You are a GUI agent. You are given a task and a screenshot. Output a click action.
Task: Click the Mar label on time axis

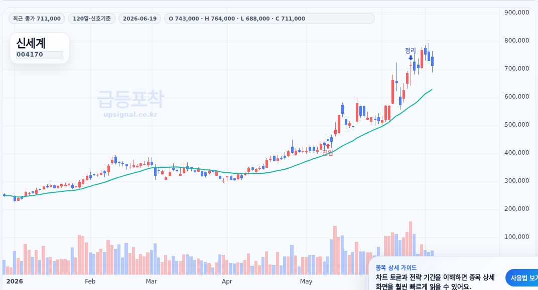[152, 281]
